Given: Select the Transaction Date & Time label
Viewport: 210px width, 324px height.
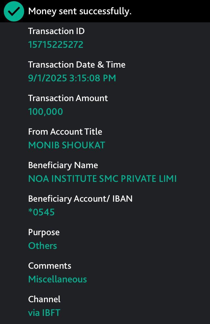Looking at the screenshot, I should pyautogui.click(x=77, y=65).
